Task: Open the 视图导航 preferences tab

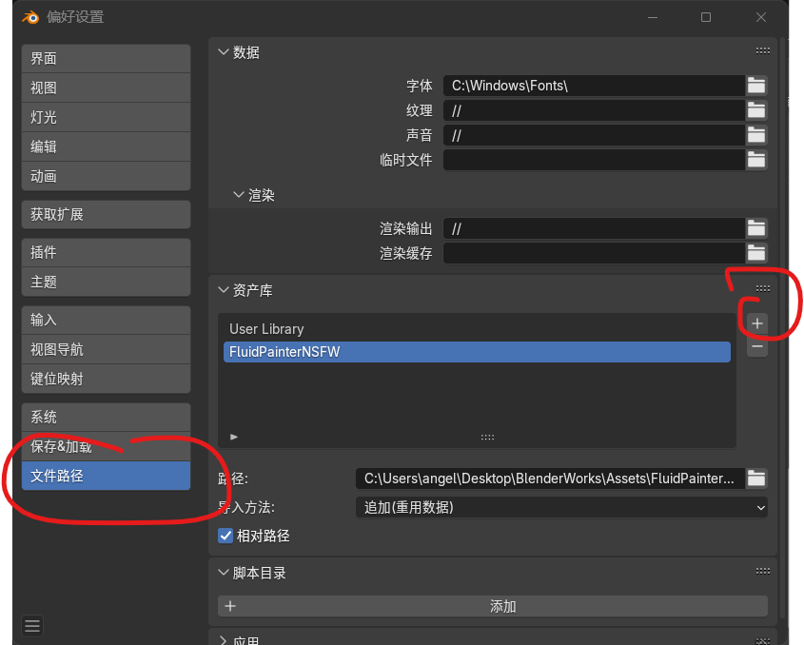Action: tap(107, 350)
